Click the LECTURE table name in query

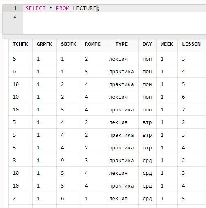(x=85, y=8)
